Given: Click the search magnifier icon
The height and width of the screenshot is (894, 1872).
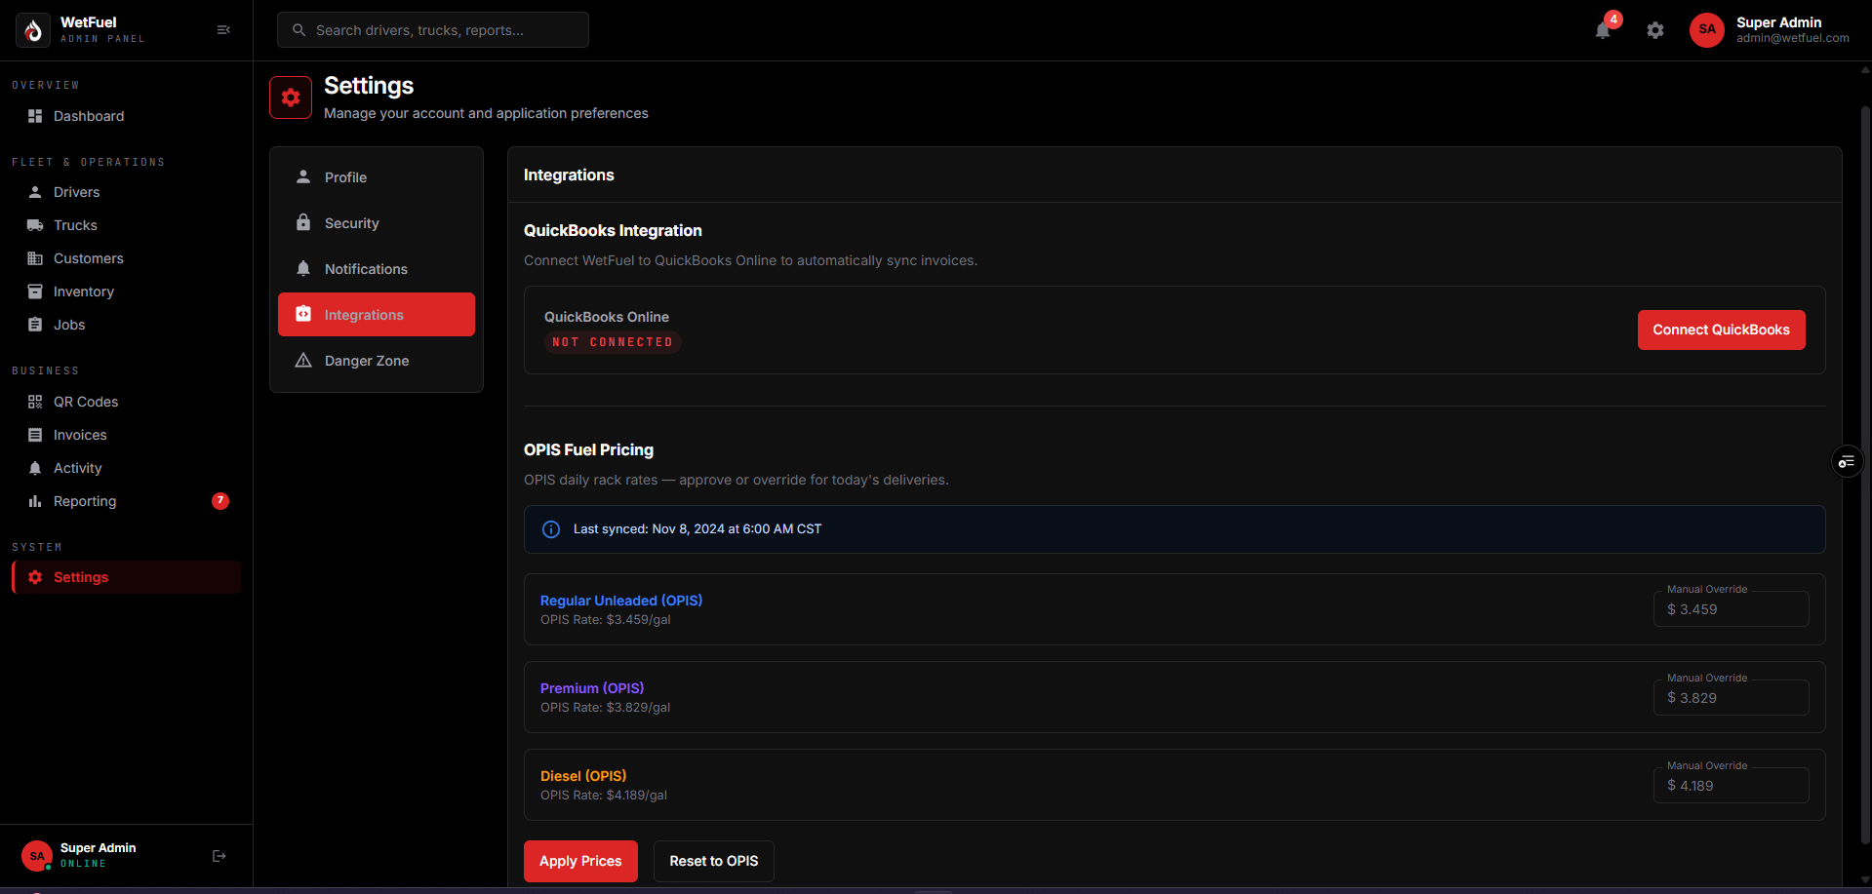Looking at the screenshot, I should point(299,30).
